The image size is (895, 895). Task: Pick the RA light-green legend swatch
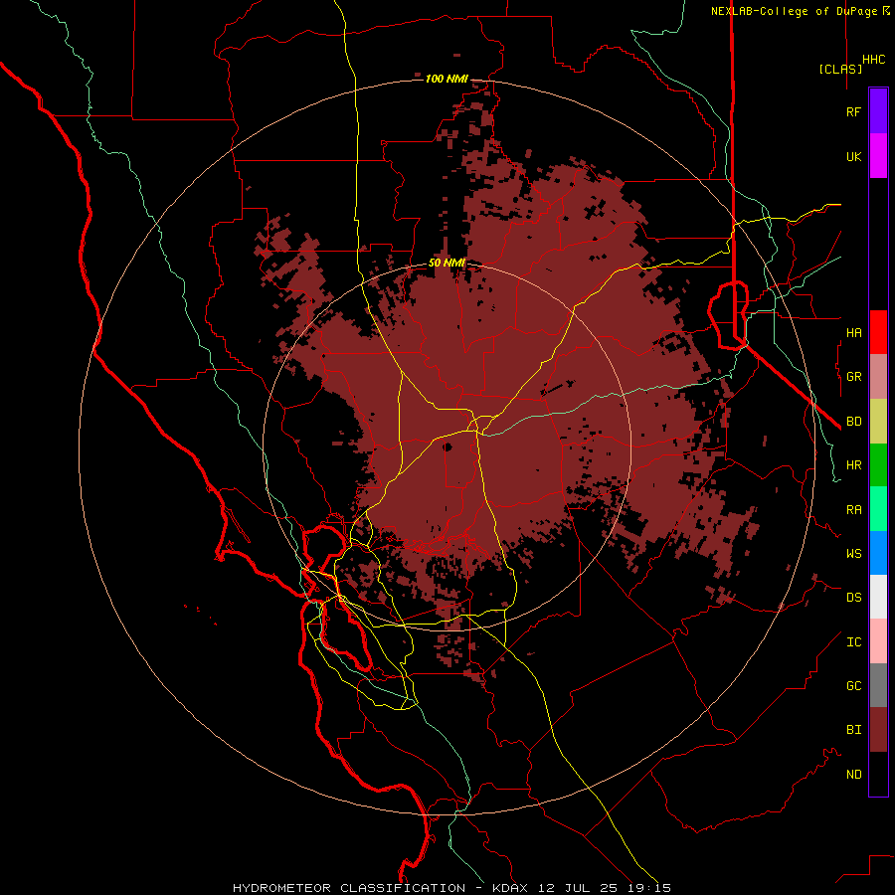coord(878,509)
